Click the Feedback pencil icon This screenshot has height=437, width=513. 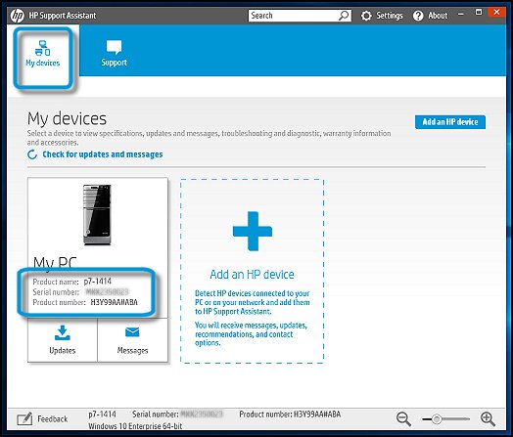[x=24, y=419]
